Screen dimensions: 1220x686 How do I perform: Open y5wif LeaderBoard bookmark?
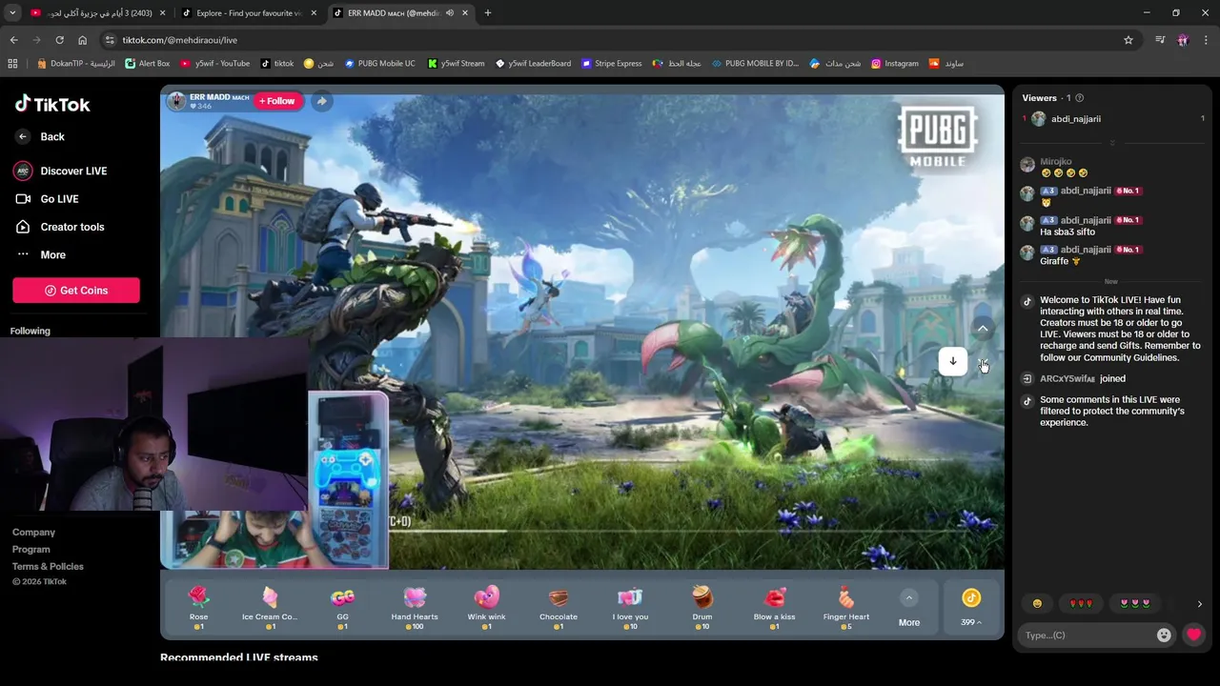(533, 64)
